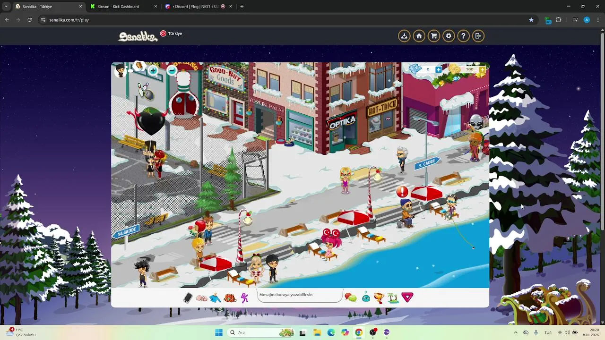605x340 pixels.
Task: Open the blue clothes hanger wardrobe icon
Action: (215, 298)
